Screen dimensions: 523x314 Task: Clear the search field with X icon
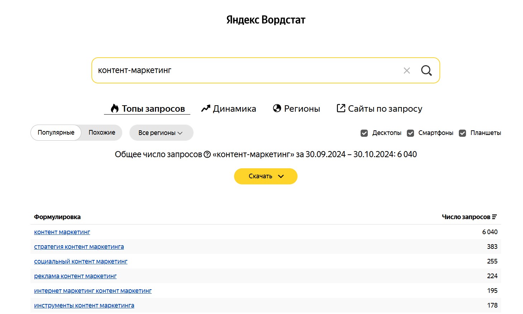click(406, 71)
